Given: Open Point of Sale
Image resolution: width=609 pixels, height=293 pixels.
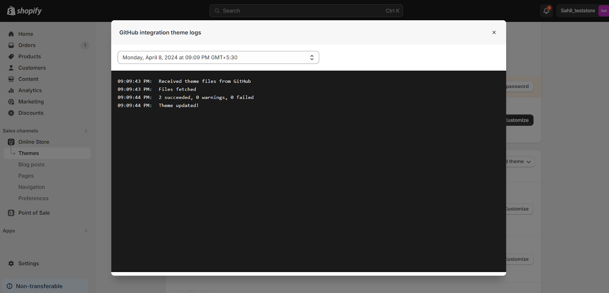Looking at the screenshot, I should (34, 213).
